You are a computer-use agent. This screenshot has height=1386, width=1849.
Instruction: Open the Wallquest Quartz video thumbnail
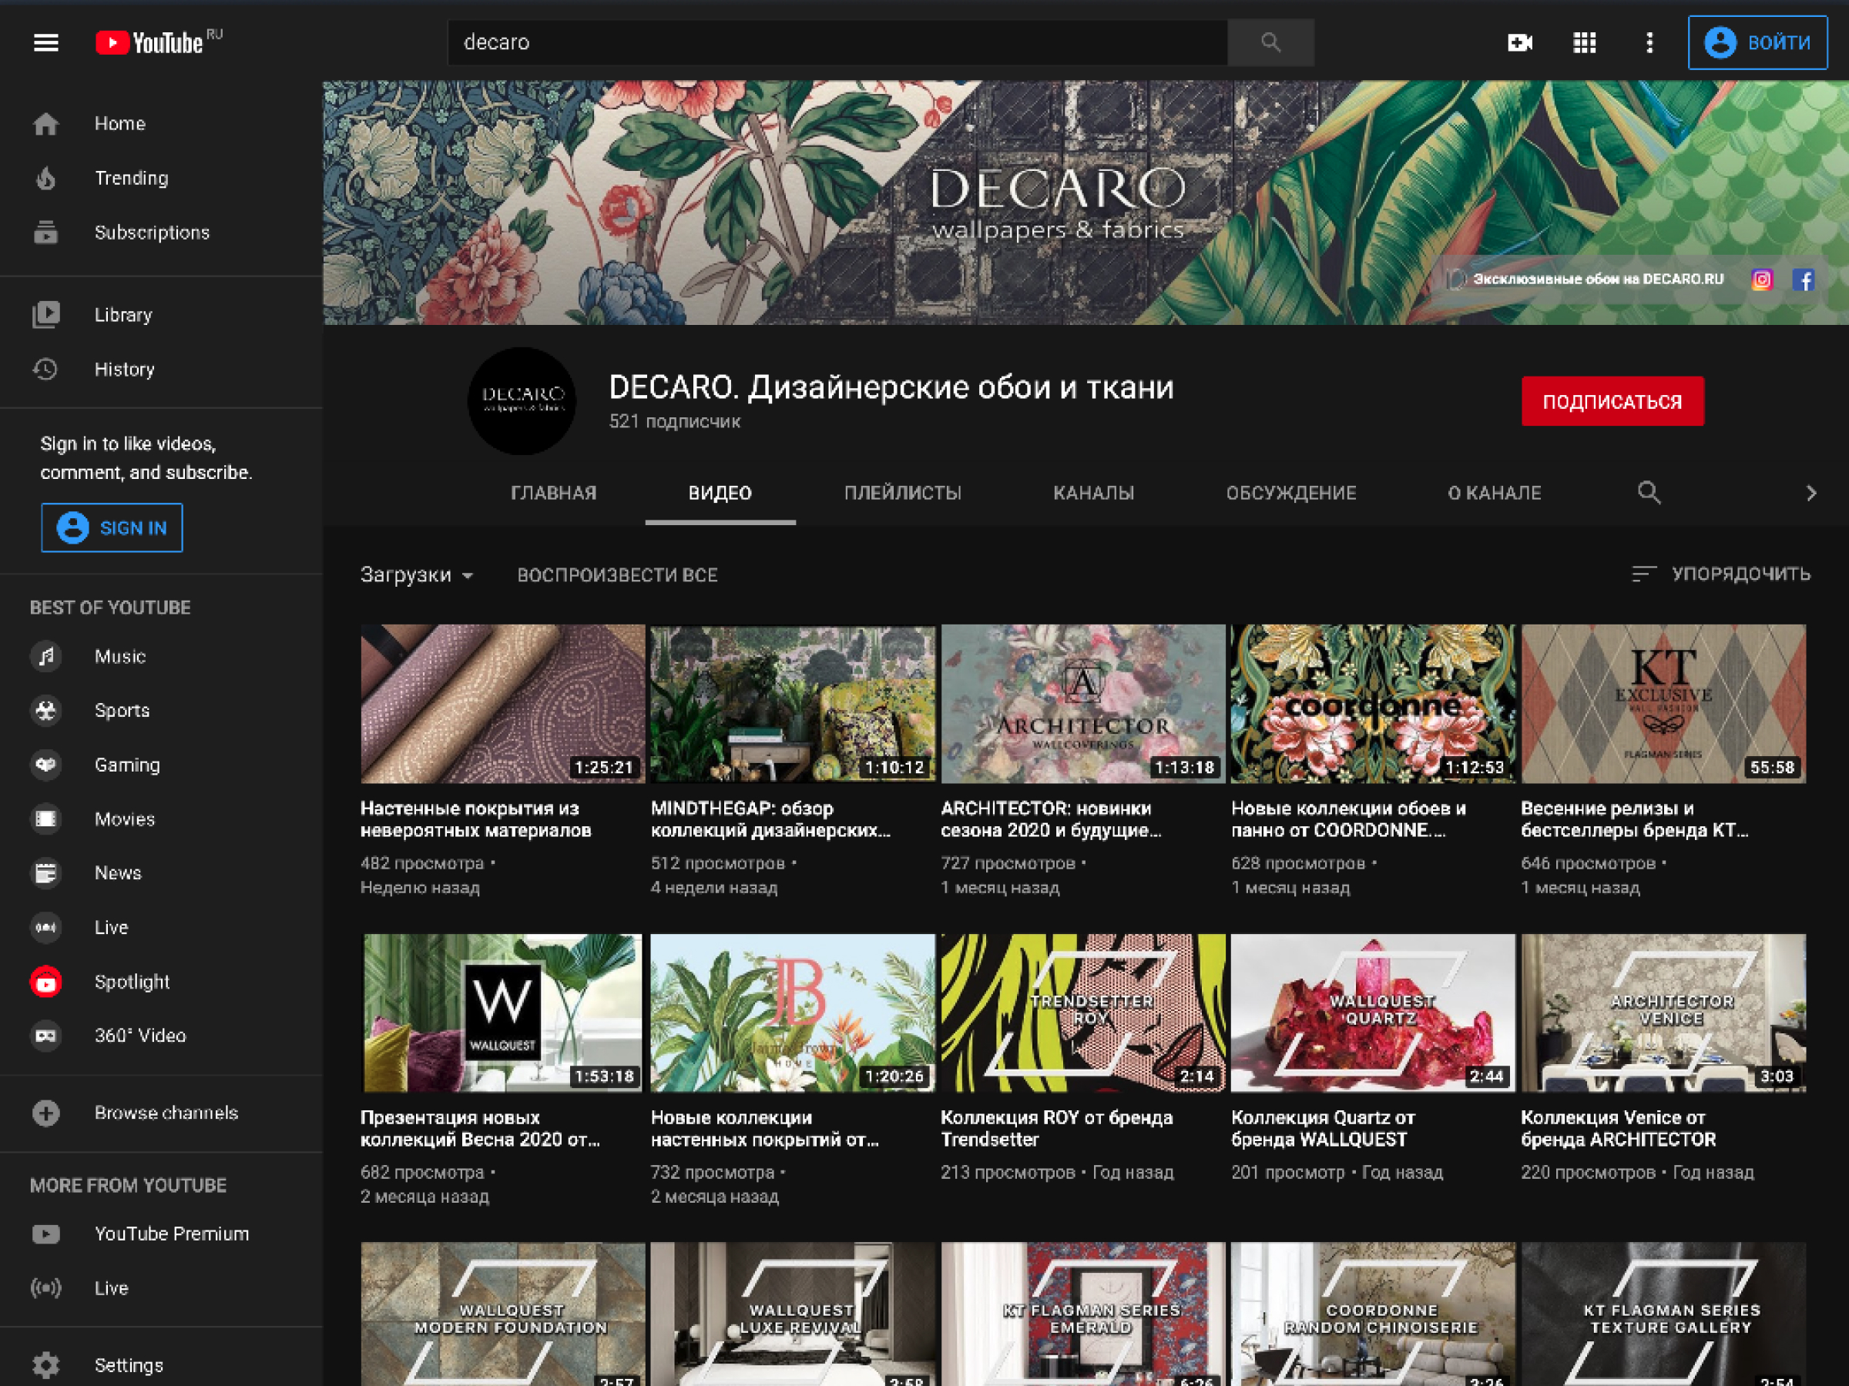(x=1373, y=1013)
